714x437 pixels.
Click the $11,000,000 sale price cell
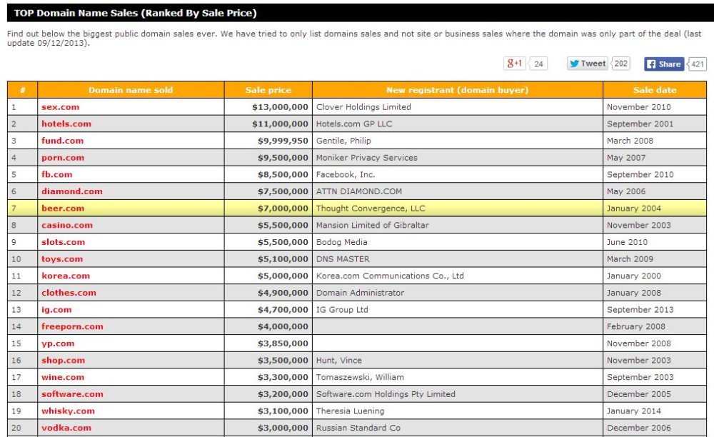[268, 124]
